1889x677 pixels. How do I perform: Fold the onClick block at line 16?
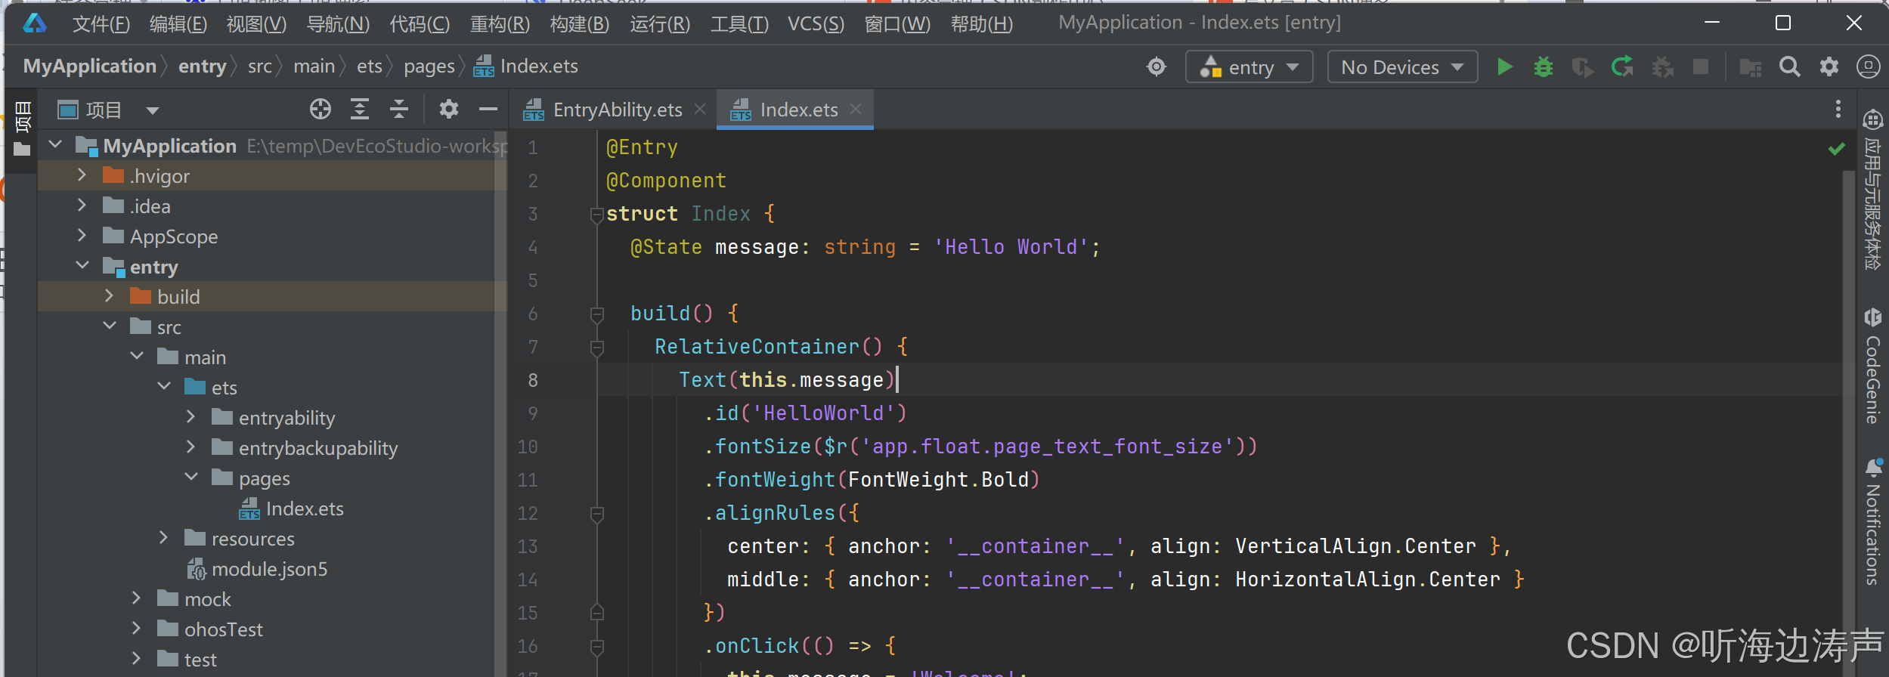click(596, 647)
